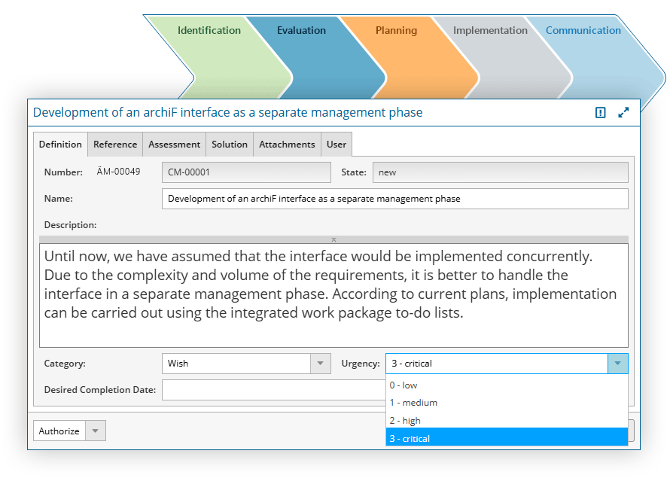Collapse the description panel with the chevron handle

point(333,239)
